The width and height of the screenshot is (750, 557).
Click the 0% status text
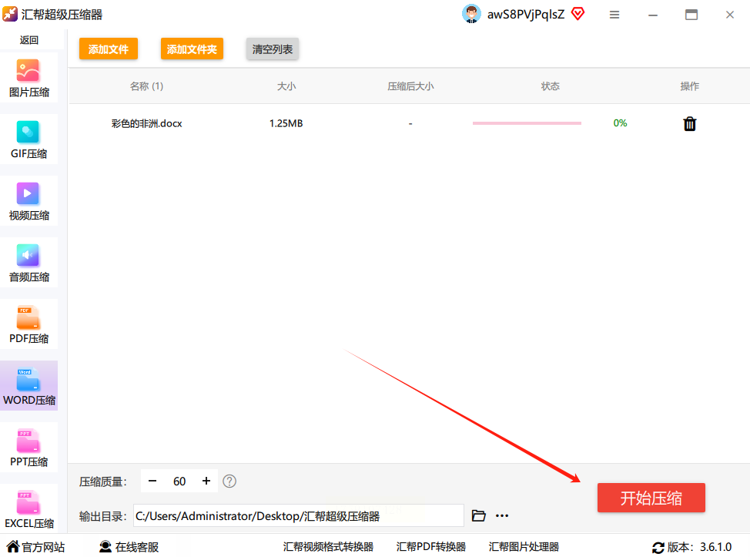click(x=620, y=123)
